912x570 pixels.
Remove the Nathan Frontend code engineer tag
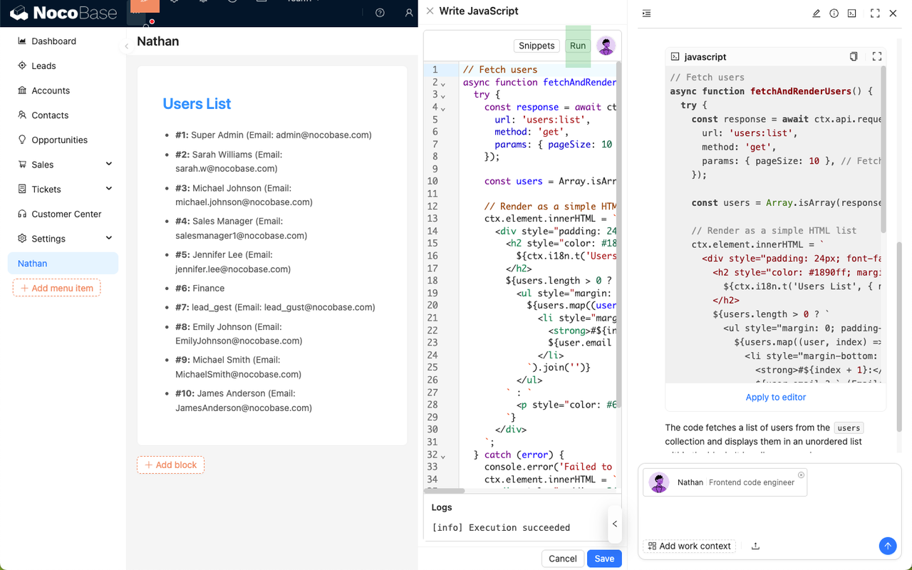pos(801,475)
